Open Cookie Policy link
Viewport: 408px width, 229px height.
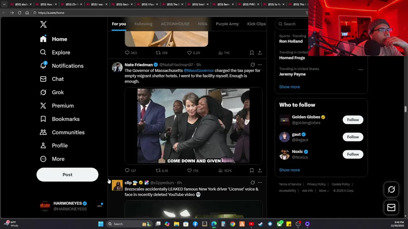click(341, 184)
